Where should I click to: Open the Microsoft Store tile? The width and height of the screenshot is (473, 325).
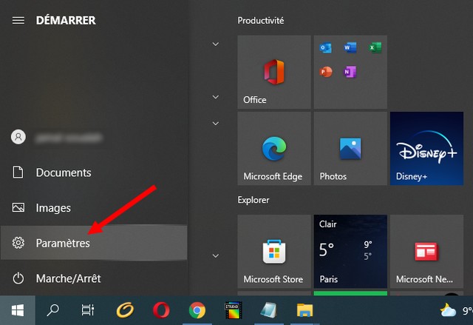pyautogui.click(x=274, y=252)
